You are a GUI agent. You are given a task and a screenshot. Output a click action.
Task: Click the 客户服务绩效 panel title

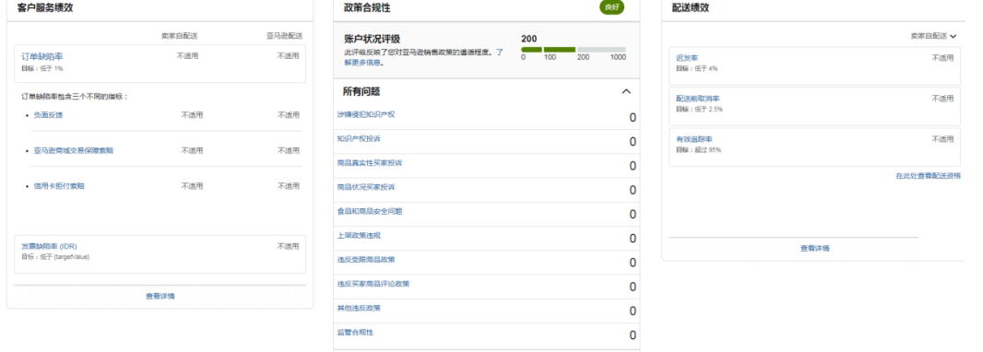point(45,7)
